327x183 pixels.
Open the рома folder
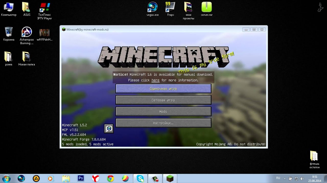tap(9, 59)
